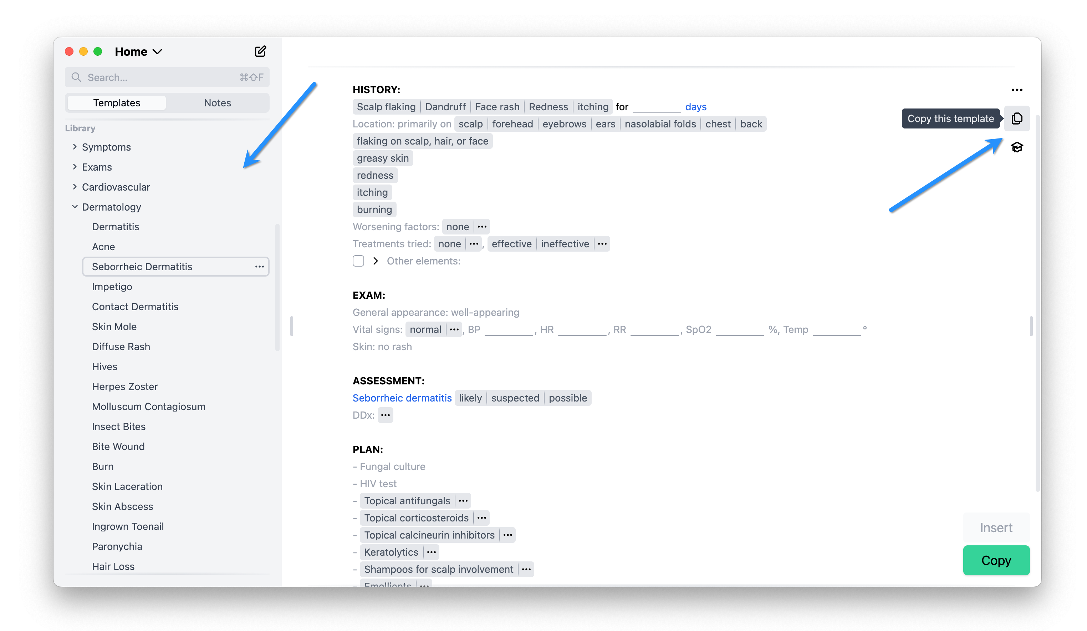
Task: Click the duration blank field before days
Action: tap(656, 107)
